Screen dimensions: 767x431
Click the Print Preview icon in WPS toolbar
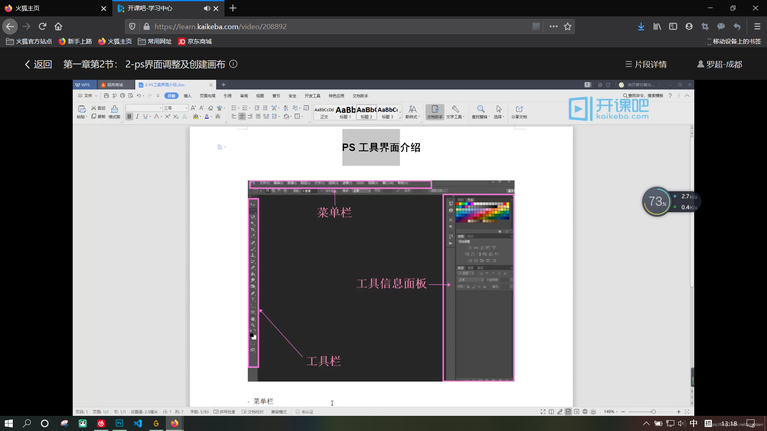[x=131, y=96]
